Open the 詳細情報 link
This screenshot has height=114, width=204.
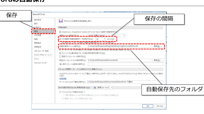coord(63,79)
